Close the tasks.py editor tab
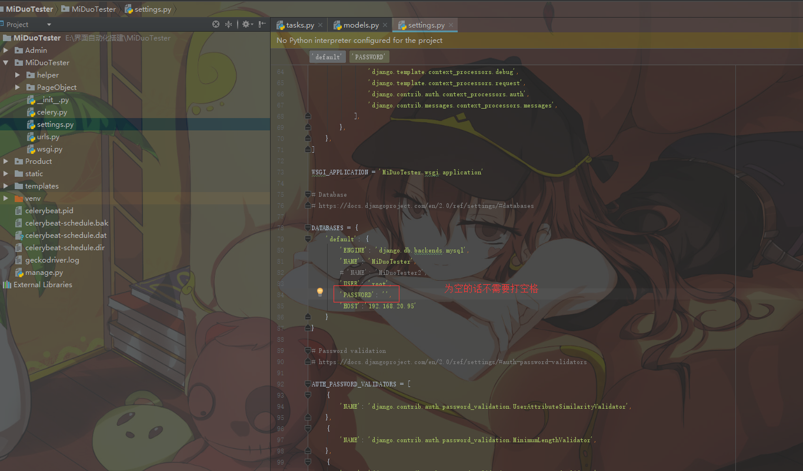This screenshot has width=803, height=471. (x=320, y=25)
